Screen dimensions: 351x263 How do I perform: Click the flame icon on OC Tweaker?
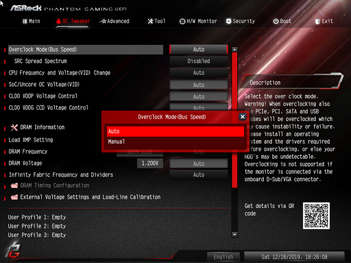(58, 21)
